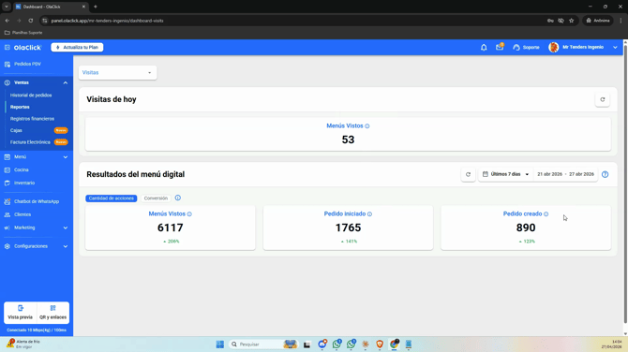The image size is (628, 352).
Task: Select the Cantidad de acciones tab
Action: point(111,198)
